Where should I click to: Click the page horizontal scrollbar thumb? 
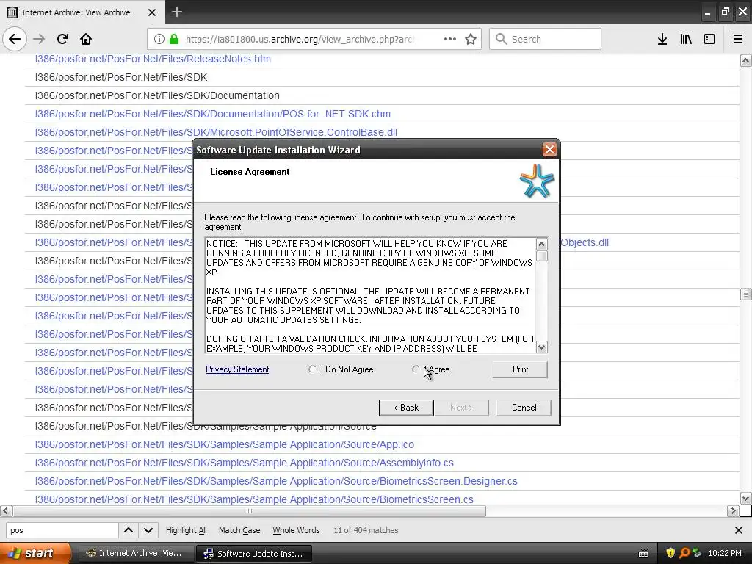[249, 511]
